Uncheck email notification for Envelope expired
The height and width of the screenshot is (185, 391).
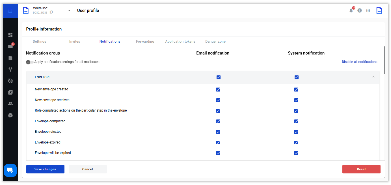[x=218, y=142]
